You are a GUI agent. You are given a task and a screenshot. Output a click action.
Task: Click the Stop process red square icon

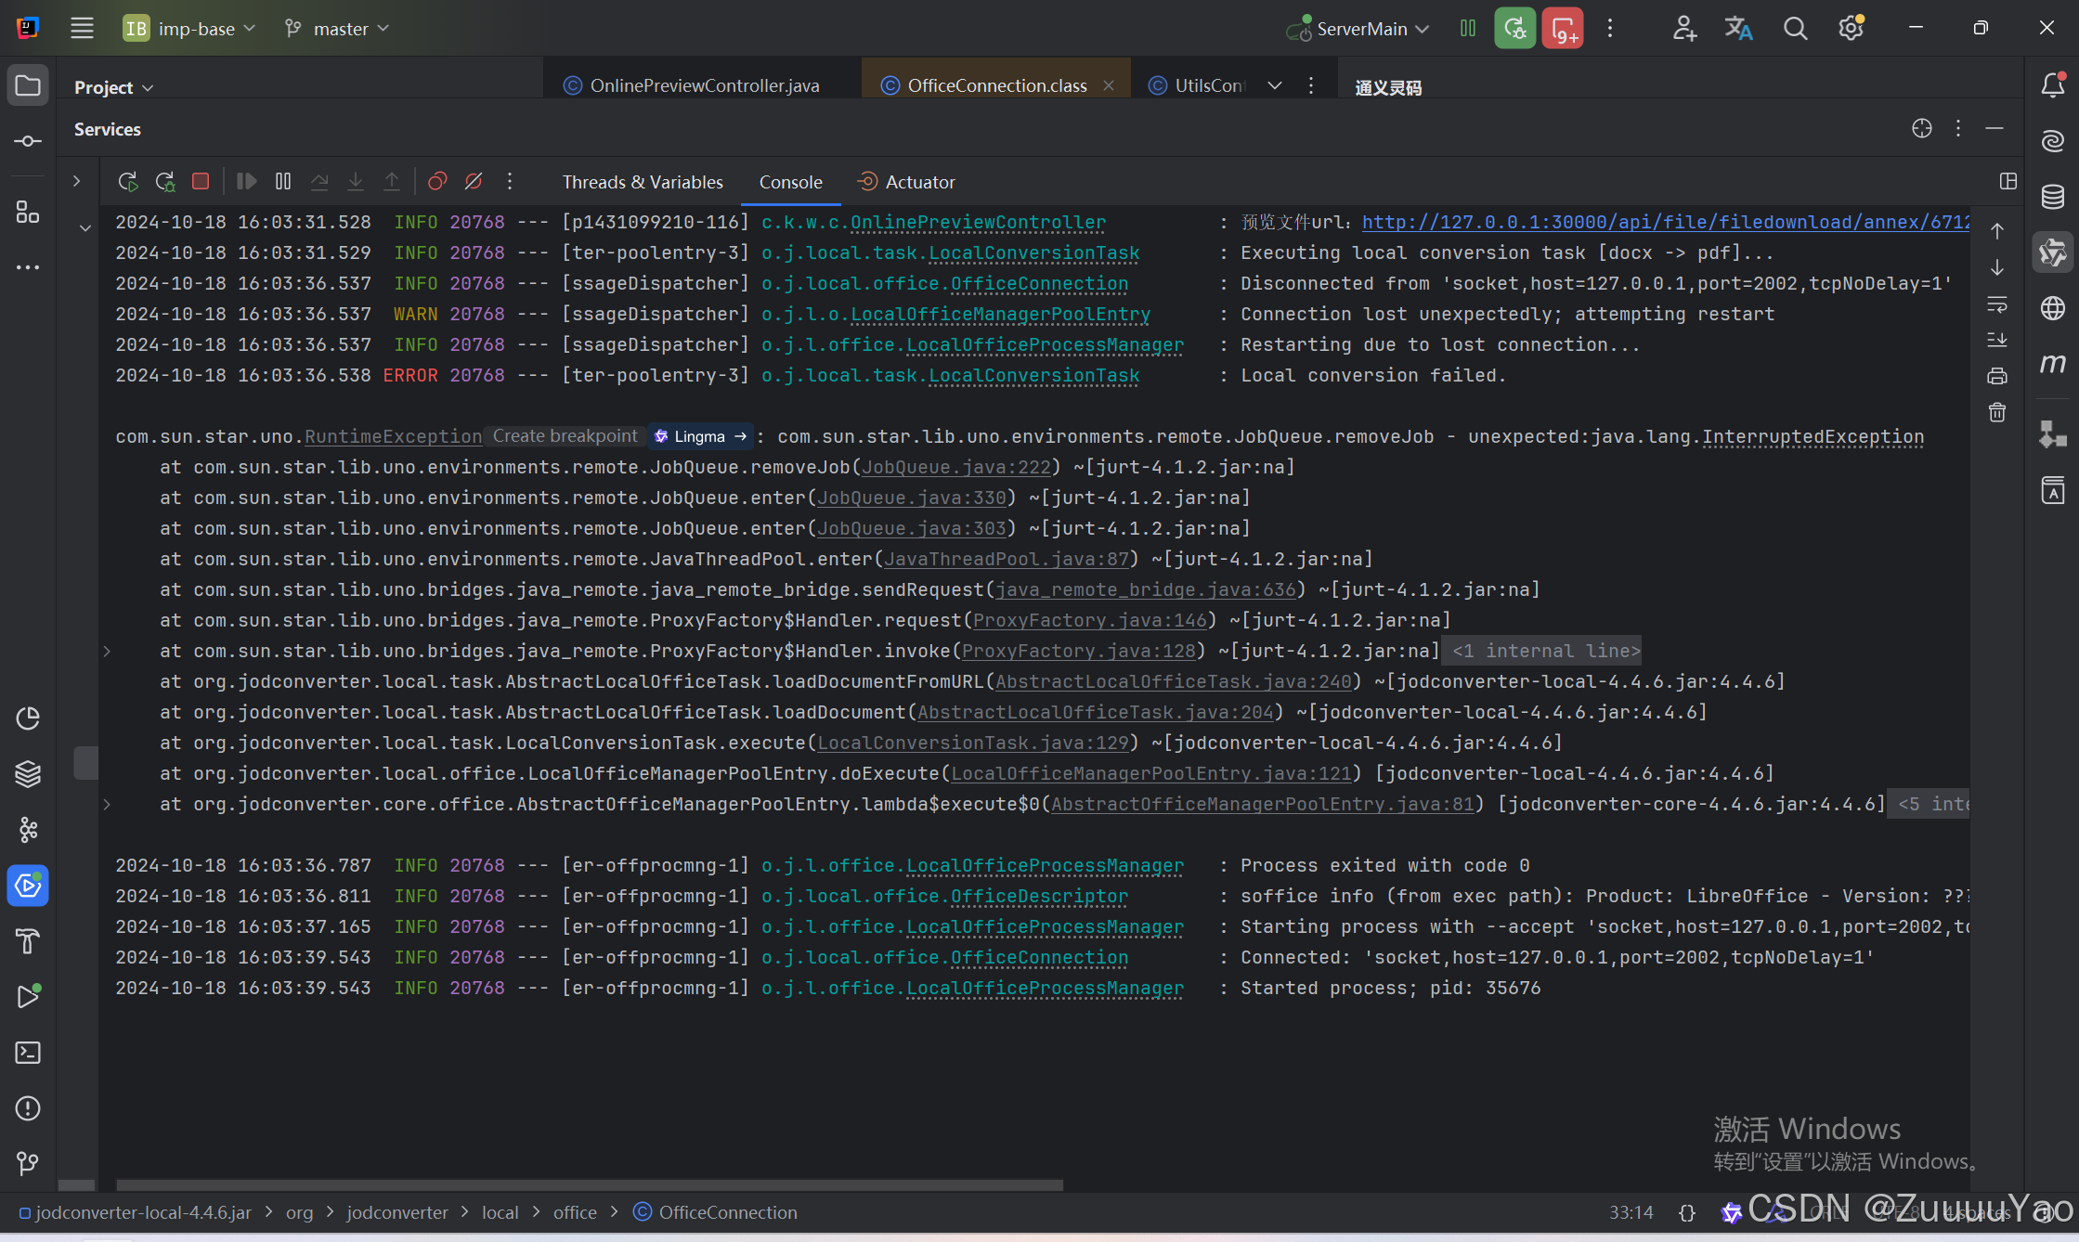pyautogui.click(x=201, y=181)
